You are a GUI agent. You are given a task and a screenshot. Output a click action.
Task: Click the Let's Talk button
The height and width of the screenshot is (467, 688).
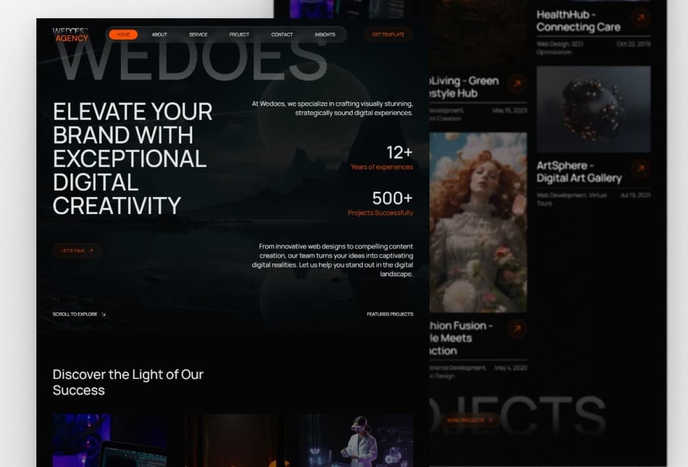(x=76, y=250)
